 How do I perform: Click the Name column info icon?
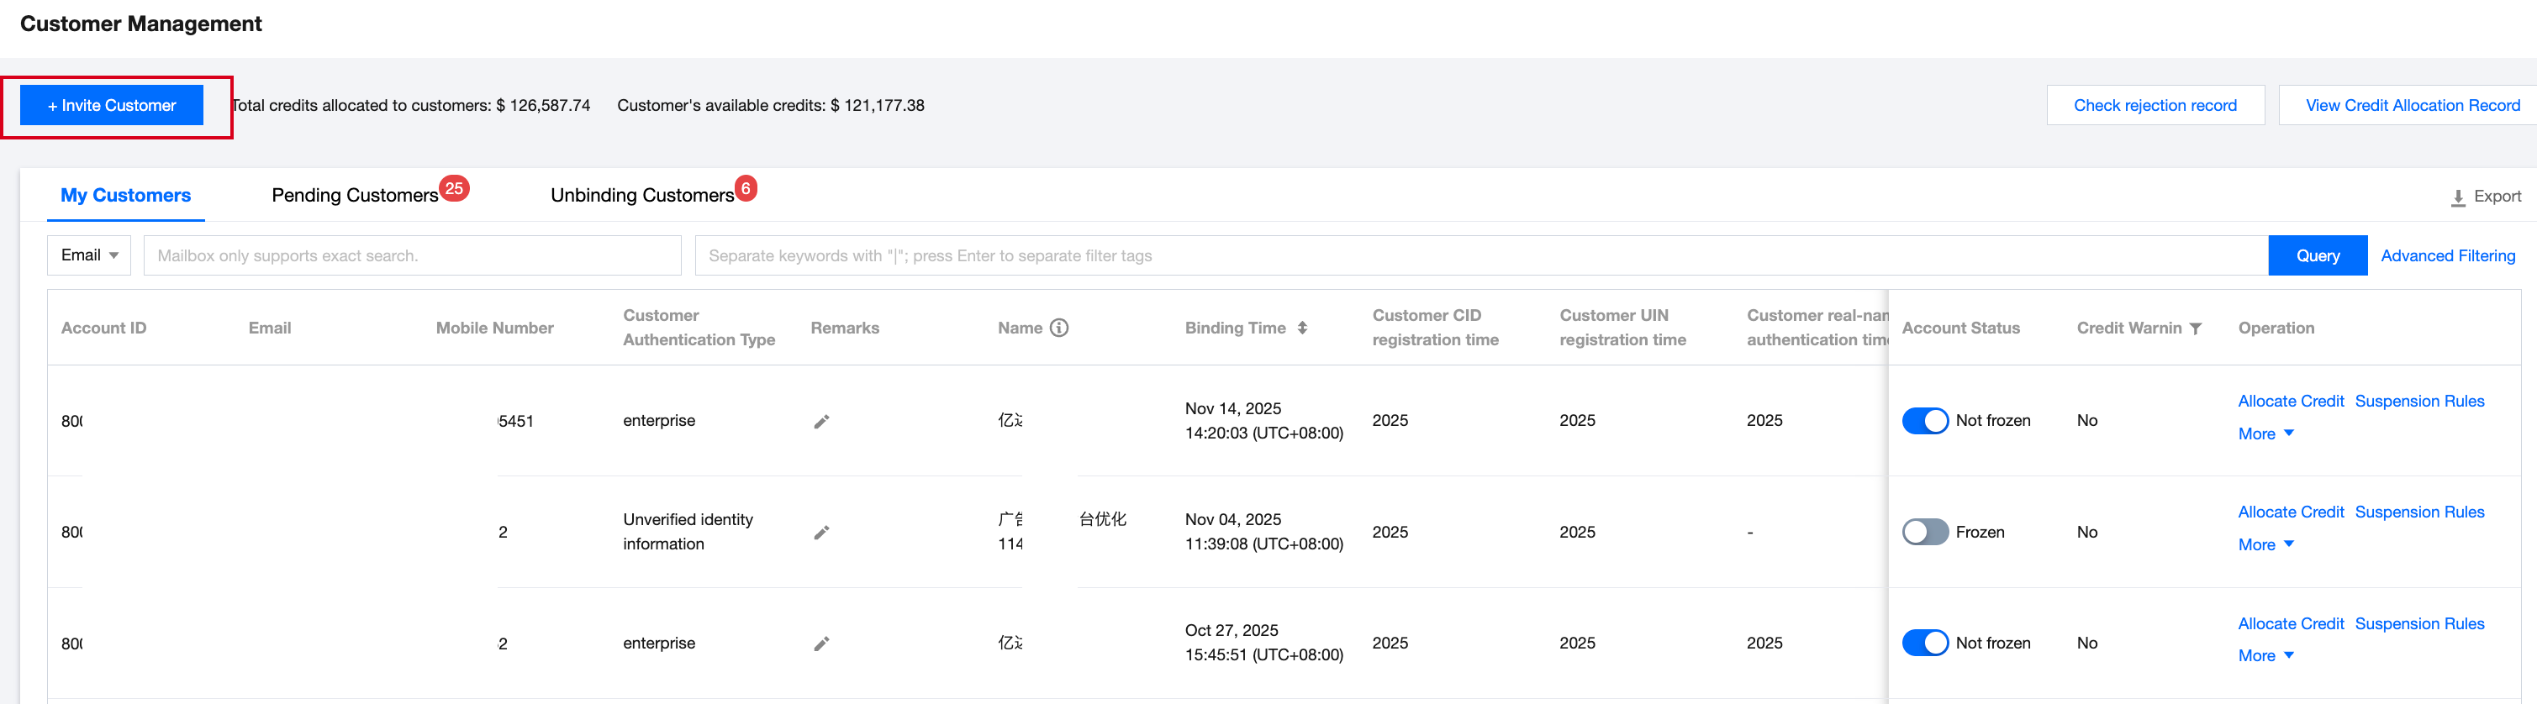[1058, 328]
